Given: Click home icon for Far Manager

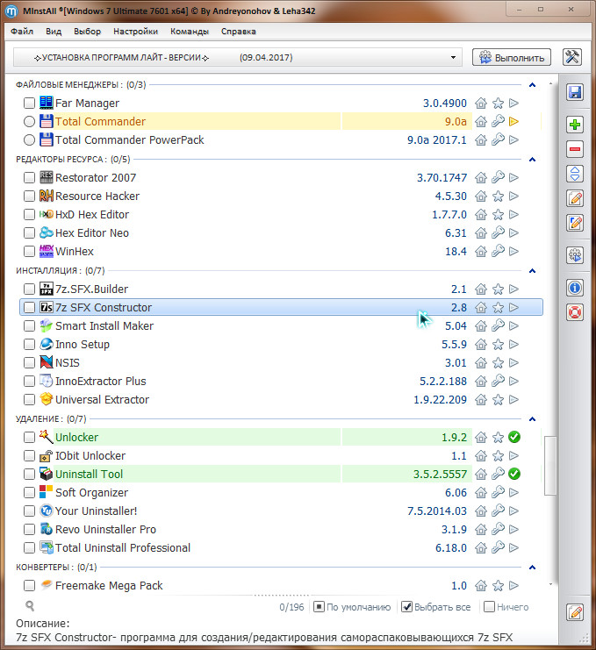Looking at the screenshot, I should pyautogui.click(x=481, y=103).
